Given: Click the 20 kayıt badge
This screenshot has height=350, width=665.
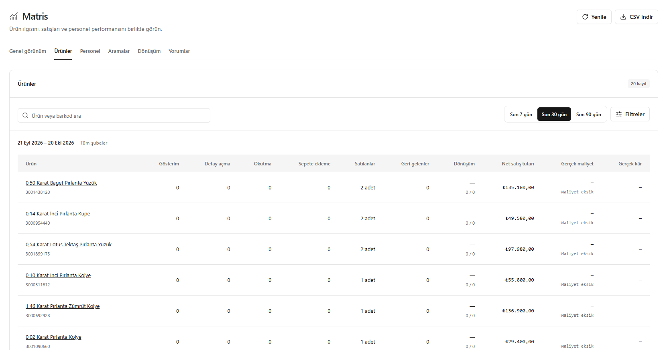Looking at the screenshot, I should tap(639, 84).
